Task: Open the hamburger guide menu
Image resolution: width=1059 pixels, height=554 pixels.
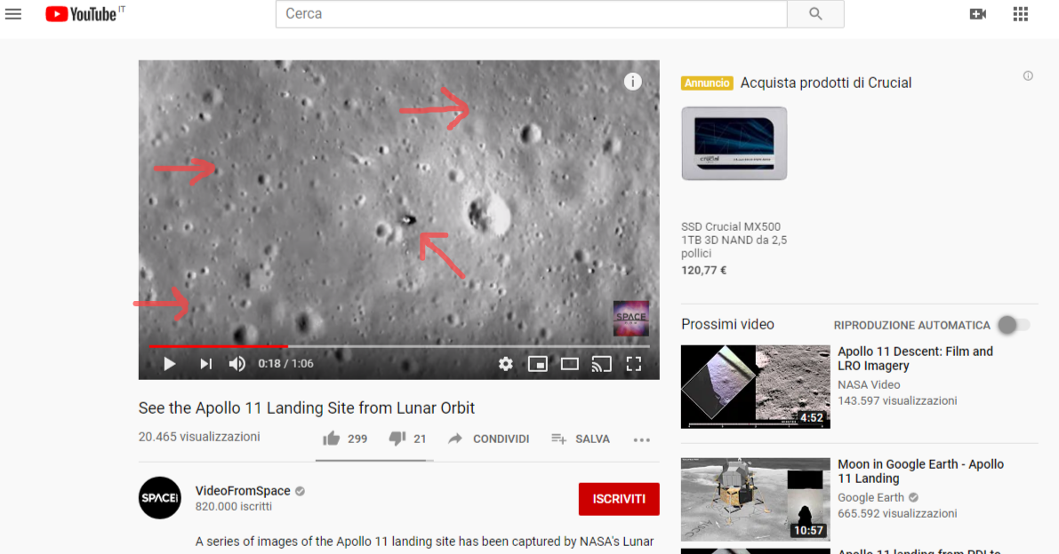Action: pos(13,13)
